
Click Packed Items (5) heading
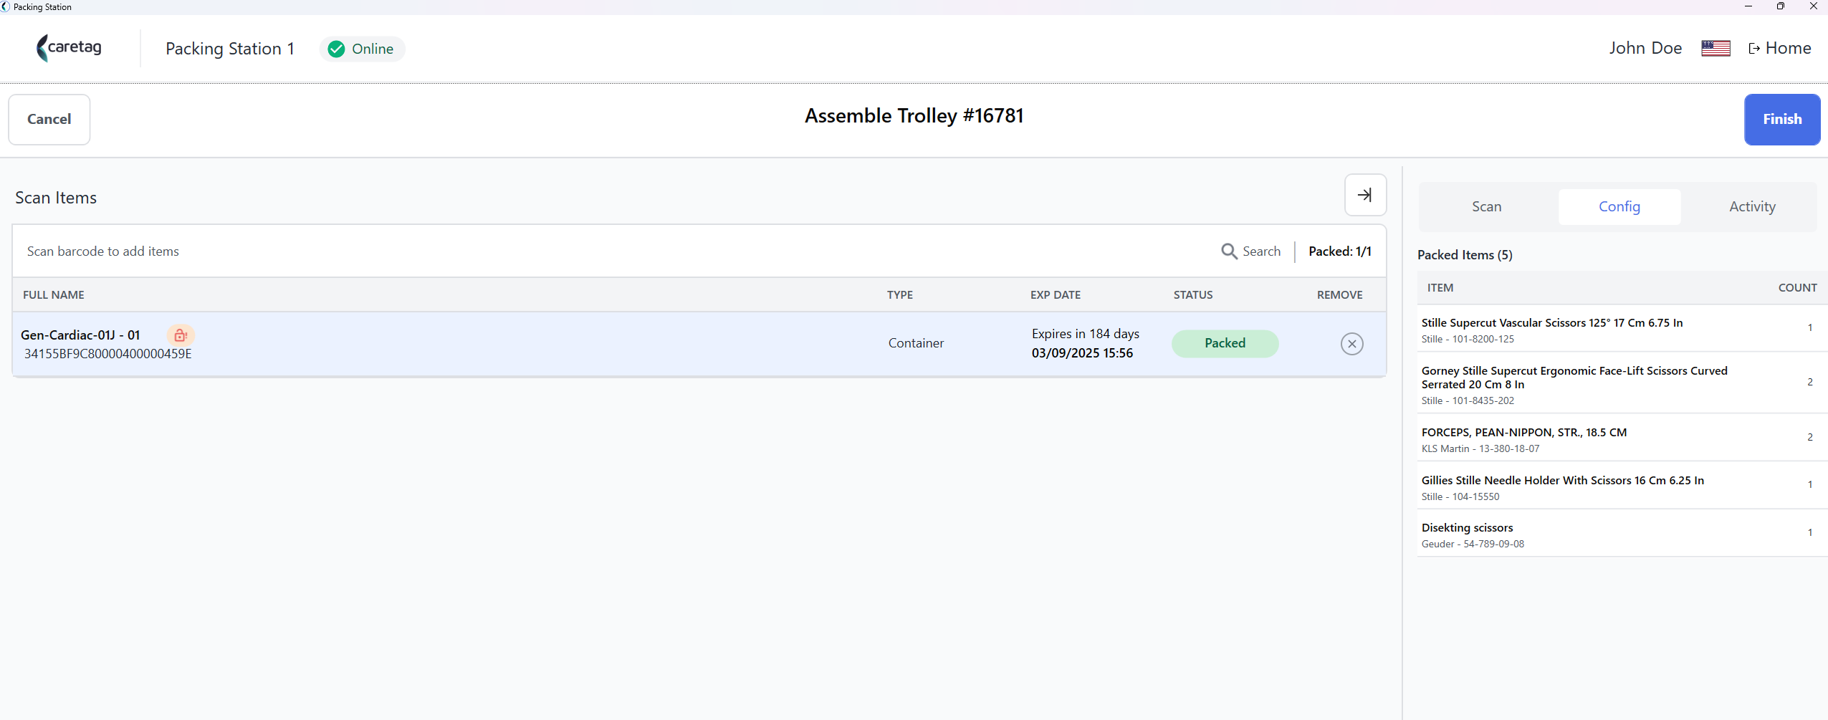tap(1465, 255)
